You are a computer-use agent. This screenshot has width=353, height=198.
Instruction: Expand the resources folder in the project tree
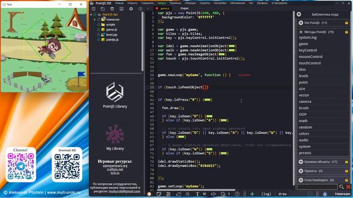95,20
